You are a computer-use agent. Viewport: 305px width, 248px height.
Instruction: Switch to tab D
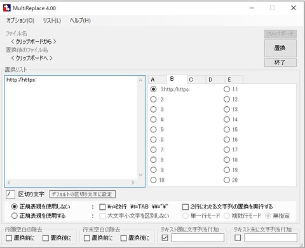click(x=215, y=79)
